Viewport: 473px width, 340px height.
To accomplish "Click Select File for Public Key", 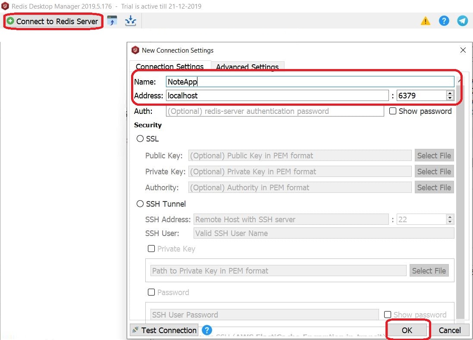I will [x=434, y=155].
